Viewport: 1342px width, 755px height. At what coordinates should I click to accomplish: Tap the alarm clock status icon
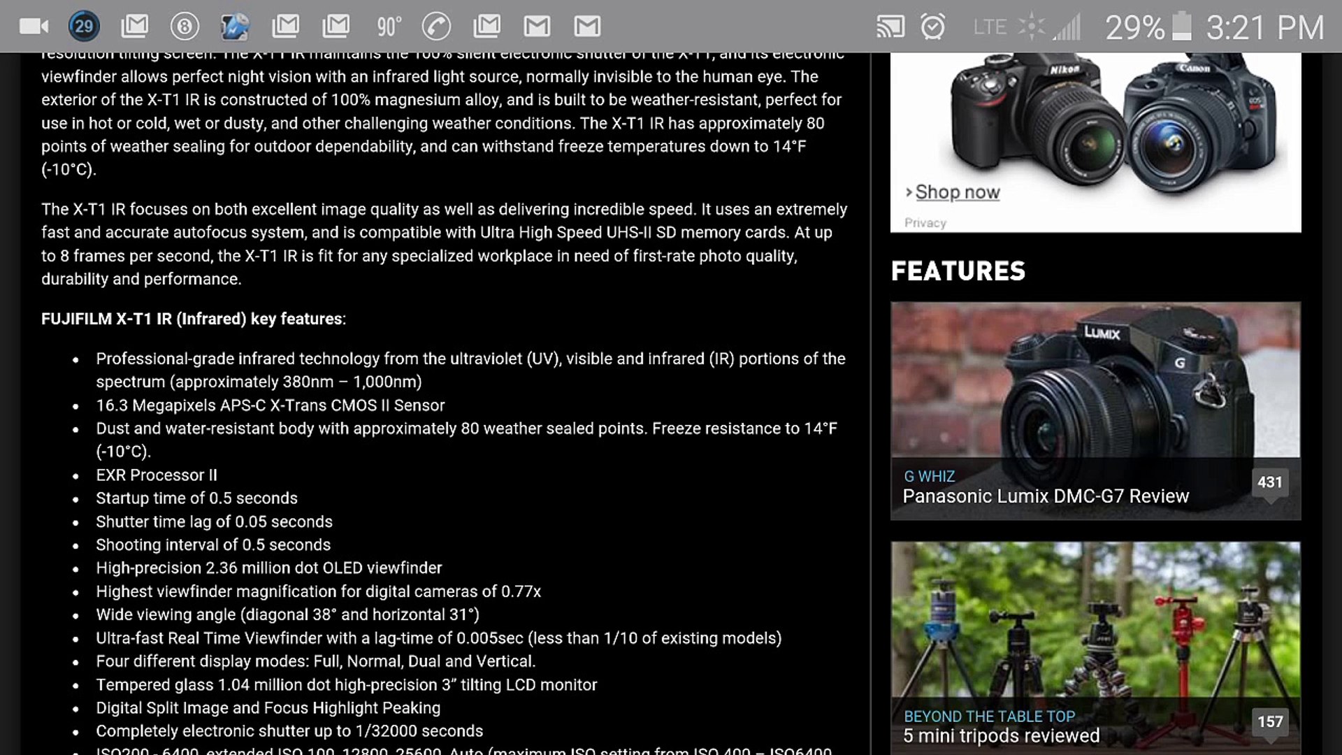[933, 27]
